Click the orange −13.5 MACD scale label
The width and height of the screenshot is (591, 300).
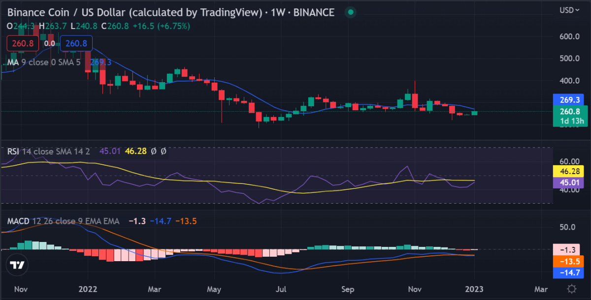point(568,261)
